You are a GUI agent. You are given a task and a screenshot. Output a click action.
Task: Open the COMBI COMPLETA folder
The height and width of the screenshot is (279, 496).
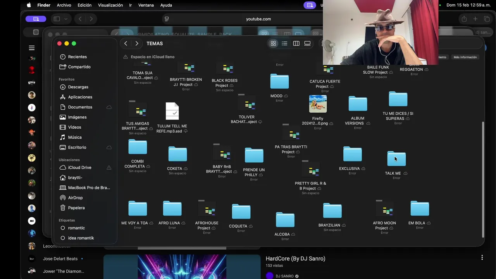[138, 147]
